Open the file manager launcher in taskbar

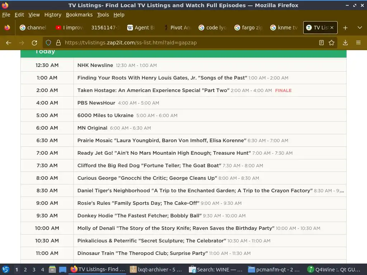pos(52,270)
